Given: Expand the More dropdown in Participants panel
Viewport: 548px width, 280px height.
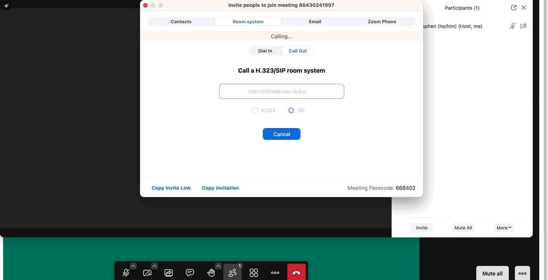Looking at the screenshot, I should pyautogui.click(x=503, y=227).
